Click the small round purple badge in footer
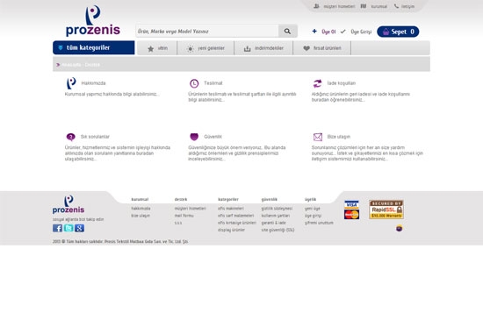The image size is (483, 320). coord(399,228)
